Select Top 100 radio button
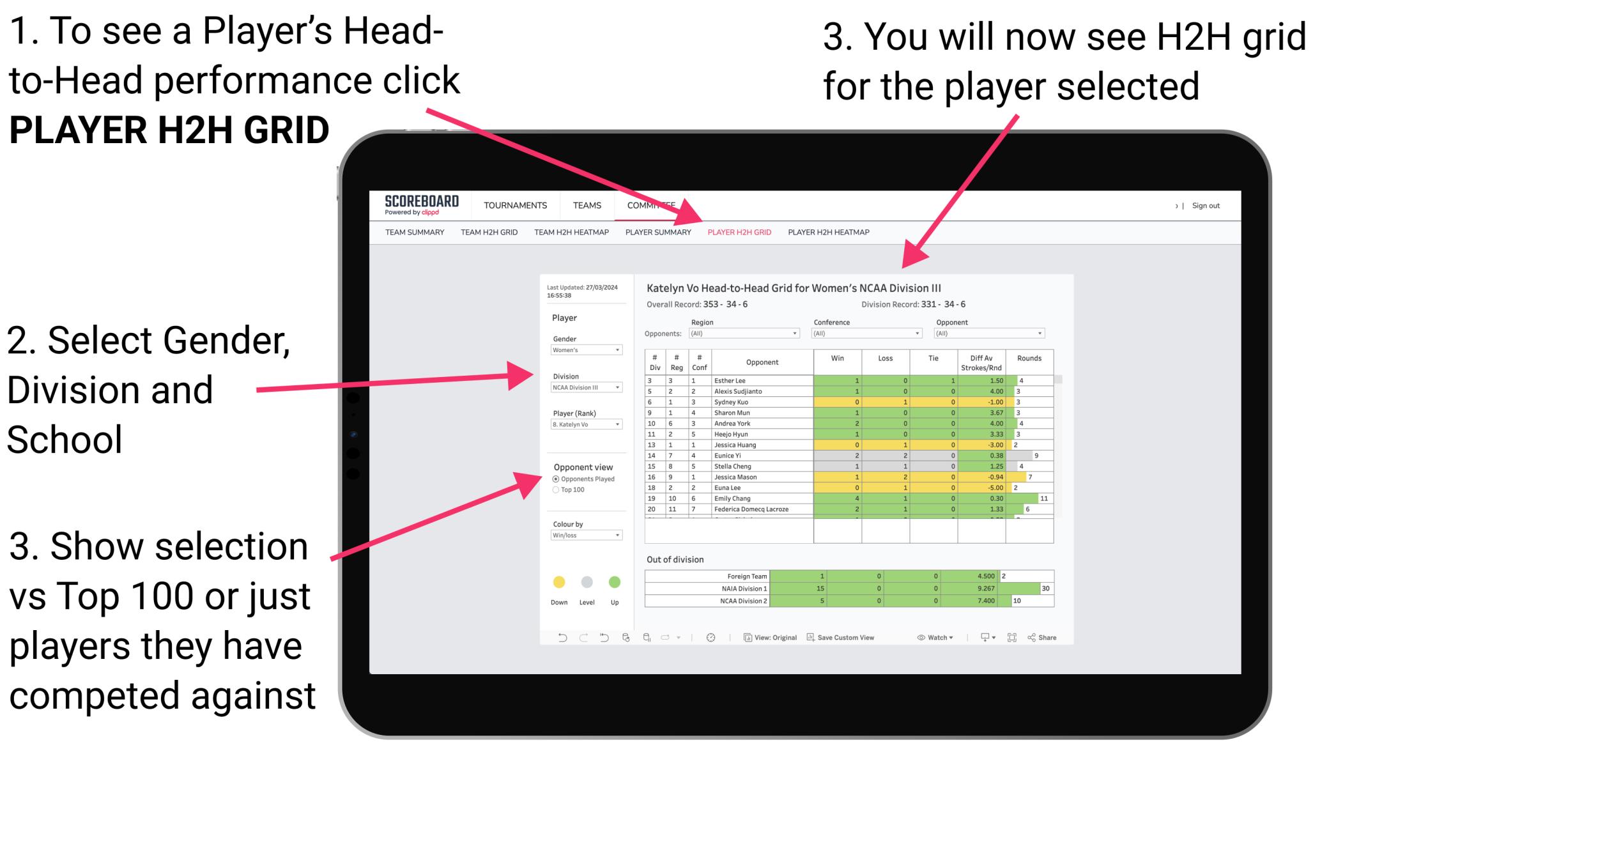 point(554,490)
